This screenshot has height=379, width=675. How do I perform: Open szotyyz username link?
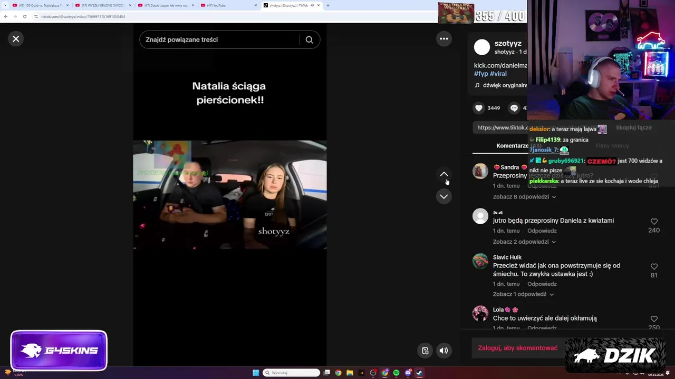pyautogui.click(x=508, y=44)
